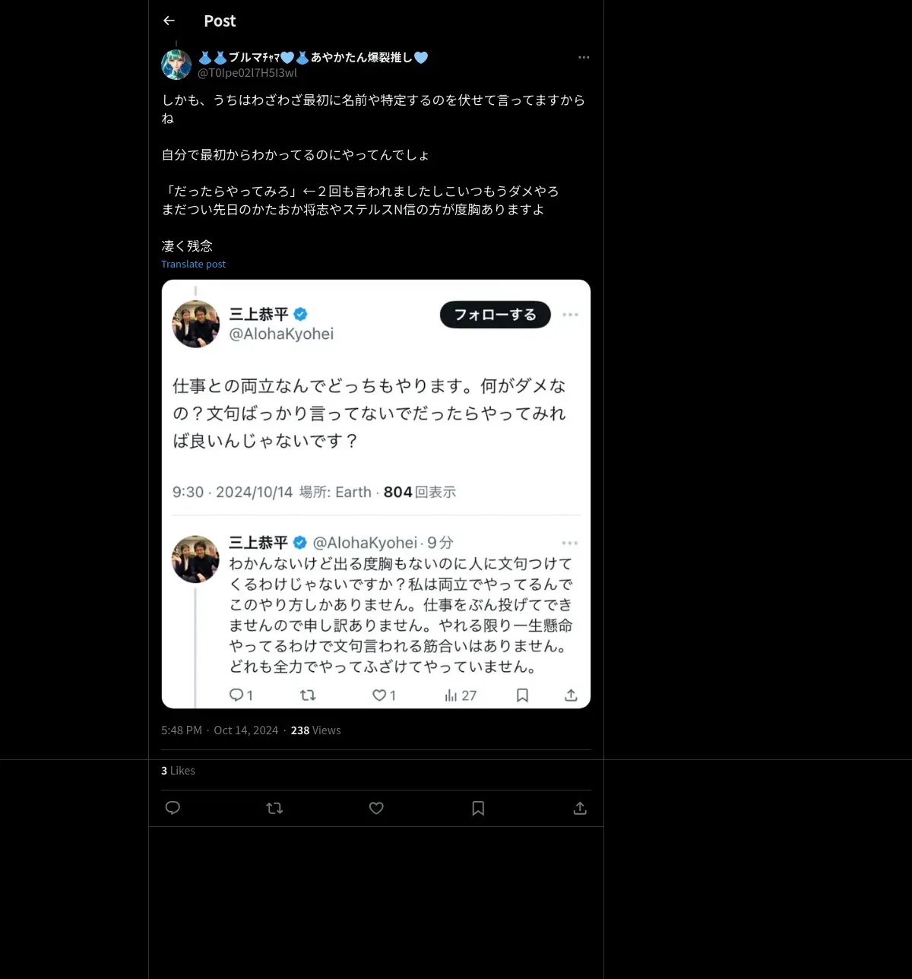The width and height of the screenshot is (912, 979).
Task: View the 3 Likes list
Action: click(178, 770)
